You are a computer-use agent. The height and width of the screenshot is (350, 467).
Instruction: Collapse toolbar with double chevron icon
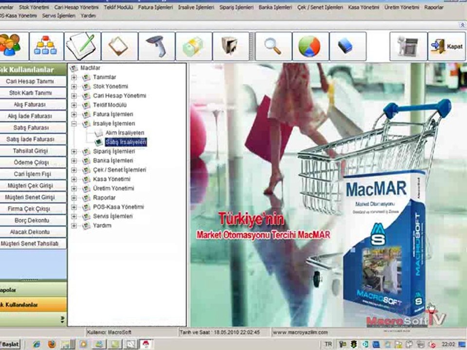point(462,25)
